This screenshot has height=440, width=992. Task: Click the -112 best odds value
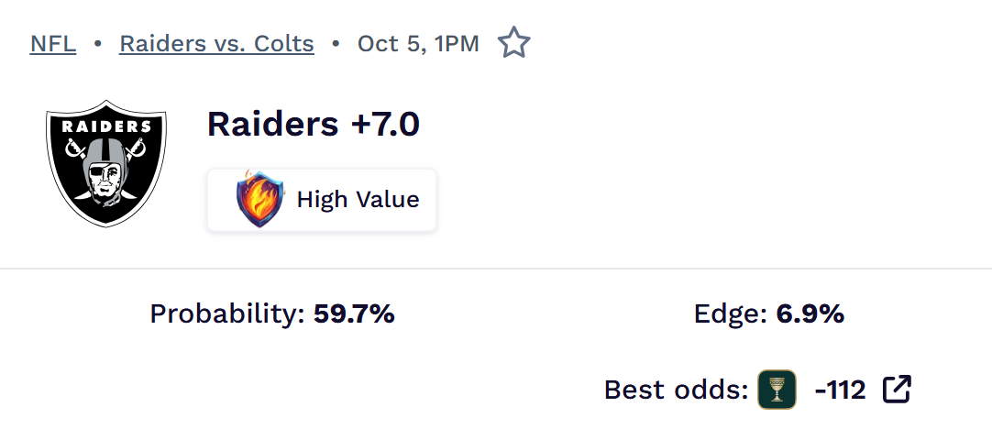pyautogui.click(x=840, y=390)
